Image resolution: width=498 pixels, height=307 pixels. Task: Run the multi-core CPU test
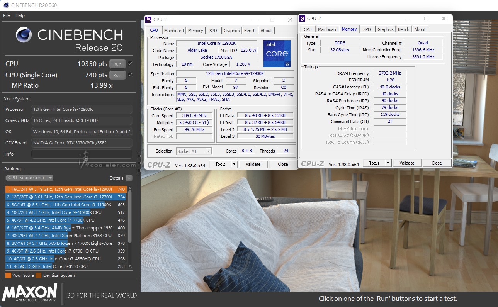[117, 64]
